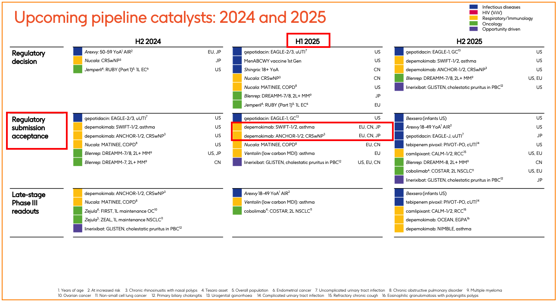Select the 'H2 2025' column heading

pos(469,42)
